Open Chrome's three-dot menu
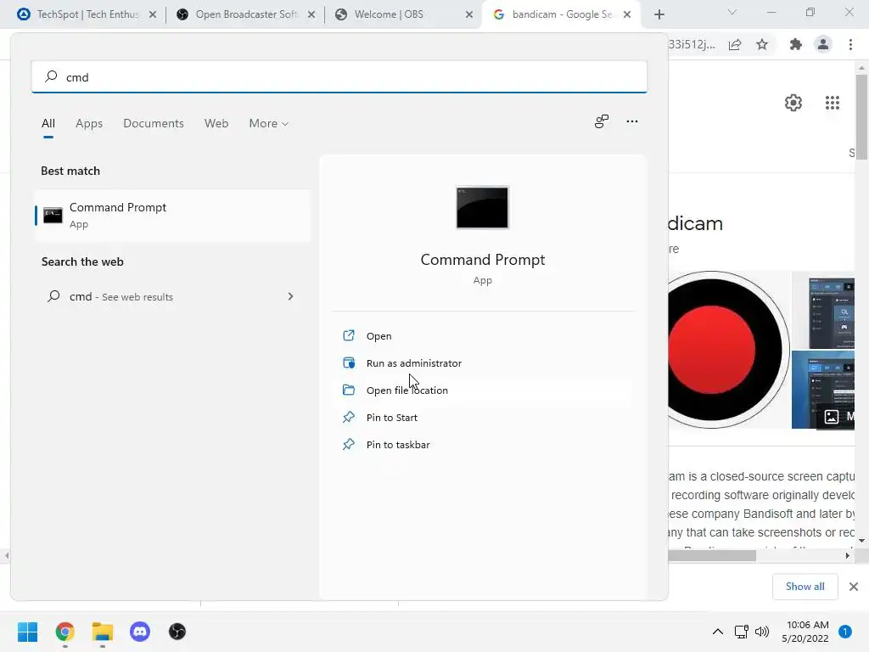 (850, 45)
